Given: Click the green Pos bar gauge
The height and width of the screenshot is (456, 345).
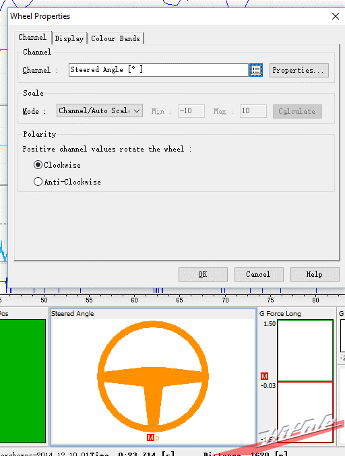Looking at the screenshot, I should point(23,381).
